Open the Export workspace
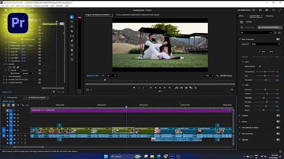The image size is (284, 159). click(x=31, y=10)
